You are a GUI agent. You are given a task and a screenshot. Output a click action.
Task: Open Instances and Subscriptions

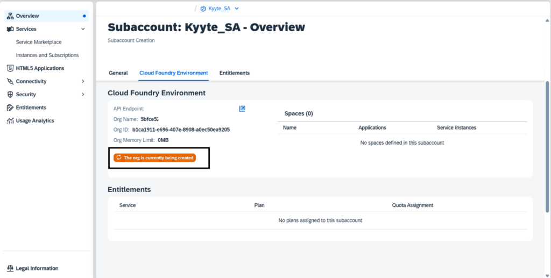tap(47, 55)
